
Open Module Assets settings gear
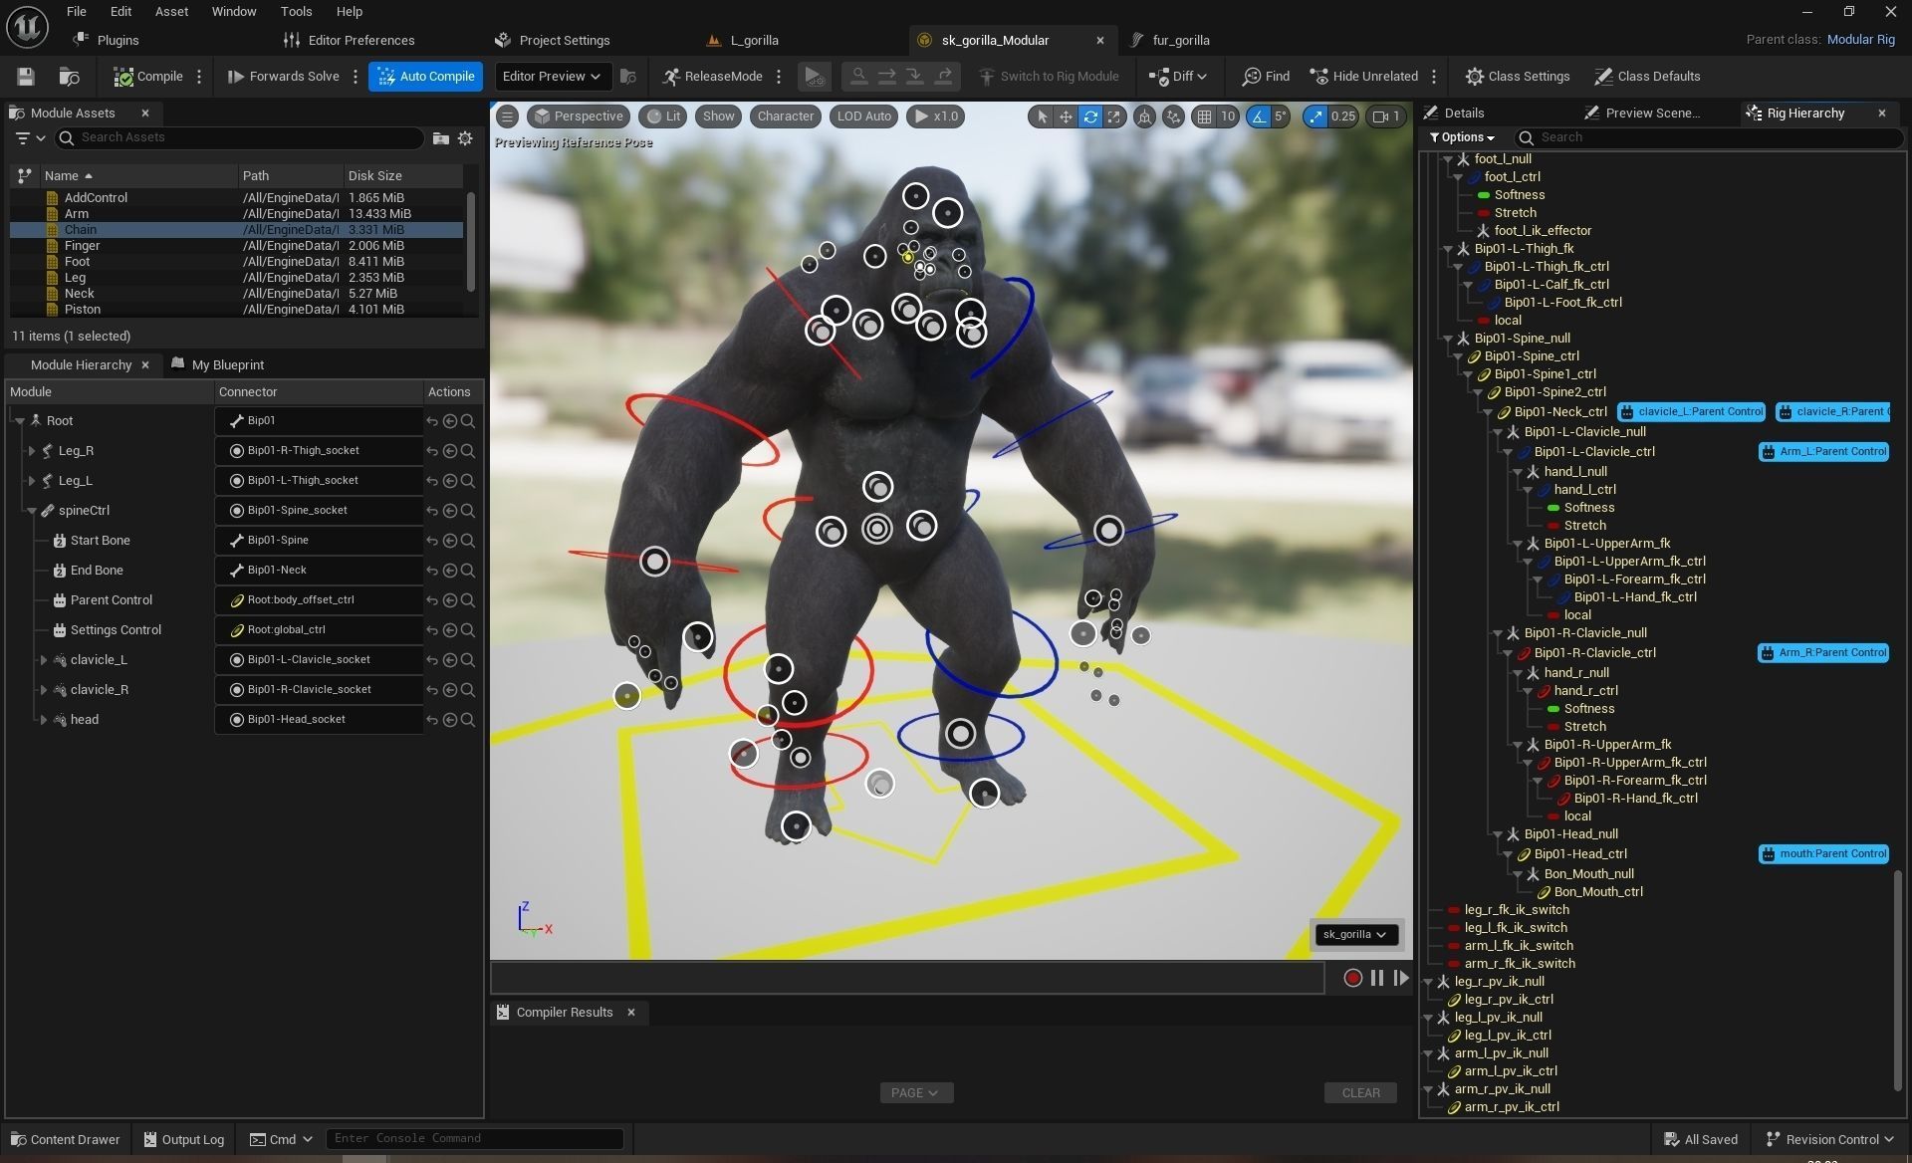465,138
